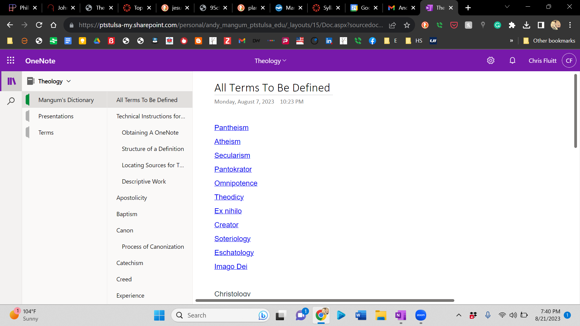Show hidden system tray icons

click(x=459, y=315)
